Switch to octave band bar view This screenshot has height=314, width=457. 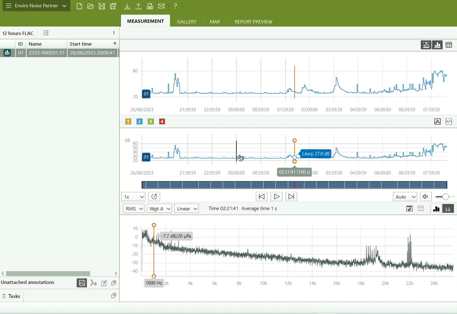coord(436,208)
